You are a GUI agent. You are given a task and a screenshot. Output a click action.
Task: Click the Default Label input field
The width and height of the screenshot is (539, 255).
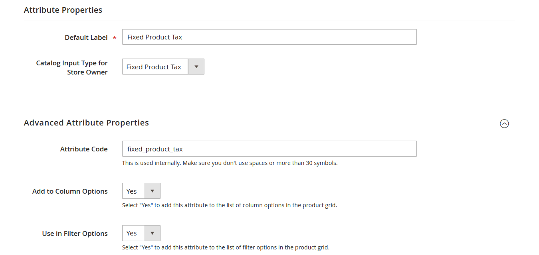pyautogui.click(x=269, y=37)
